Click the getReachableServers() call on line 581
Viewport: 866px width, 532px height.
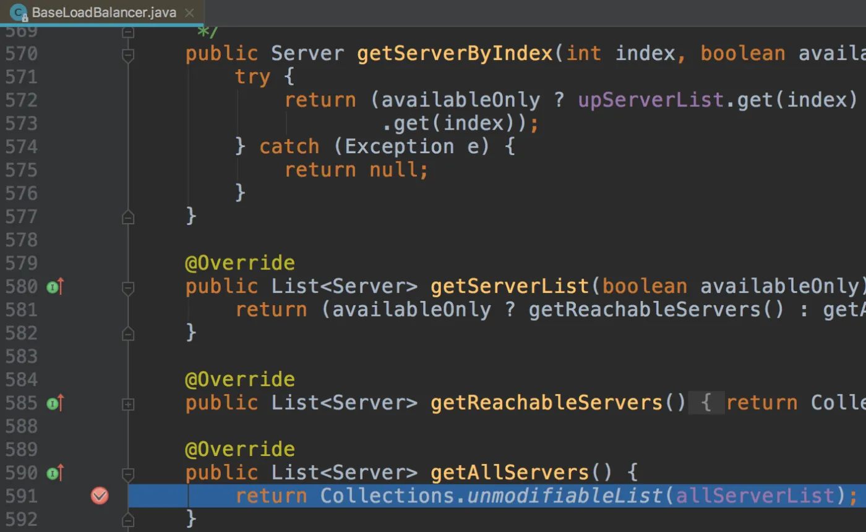pyautogui.click(x=657, y=310)
